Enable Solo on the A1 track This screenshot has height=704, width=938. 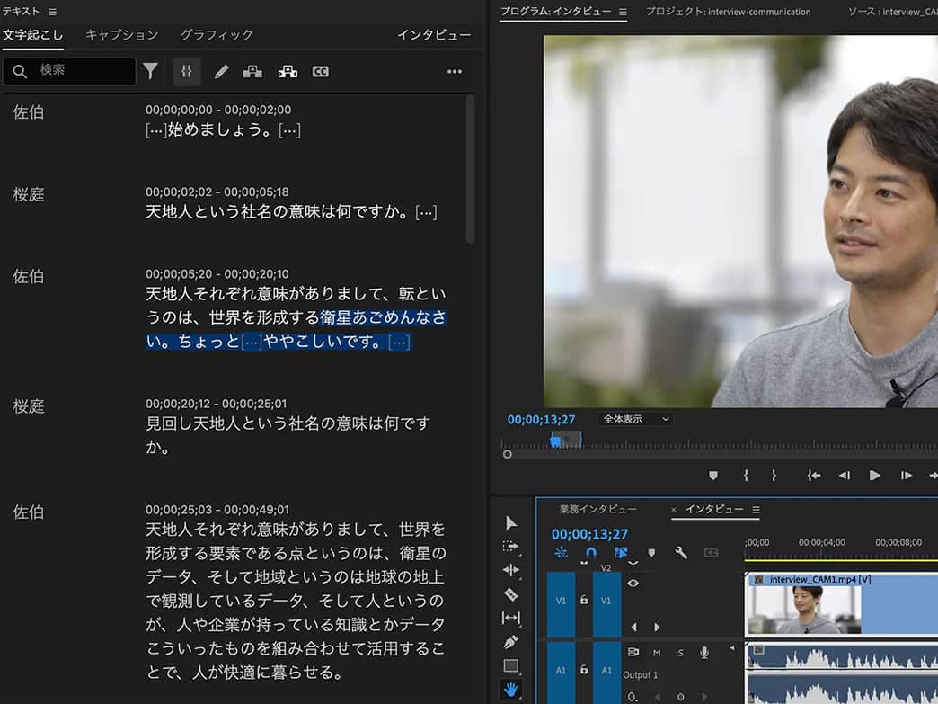(x=680, y=653)
